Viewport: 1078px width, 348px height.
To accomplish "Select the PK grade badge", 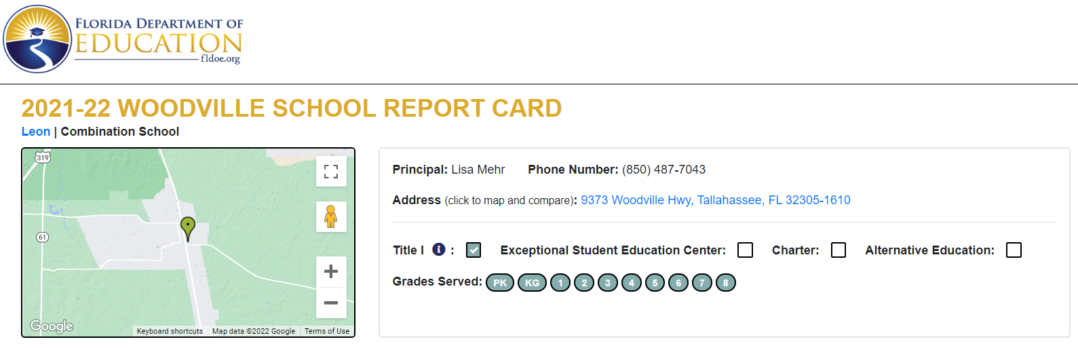I will 500,283.
